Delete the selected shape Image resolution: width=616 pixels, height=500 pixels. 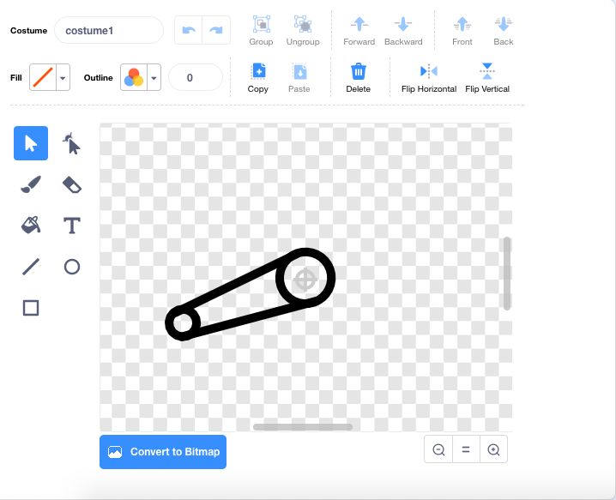[359, 78]
